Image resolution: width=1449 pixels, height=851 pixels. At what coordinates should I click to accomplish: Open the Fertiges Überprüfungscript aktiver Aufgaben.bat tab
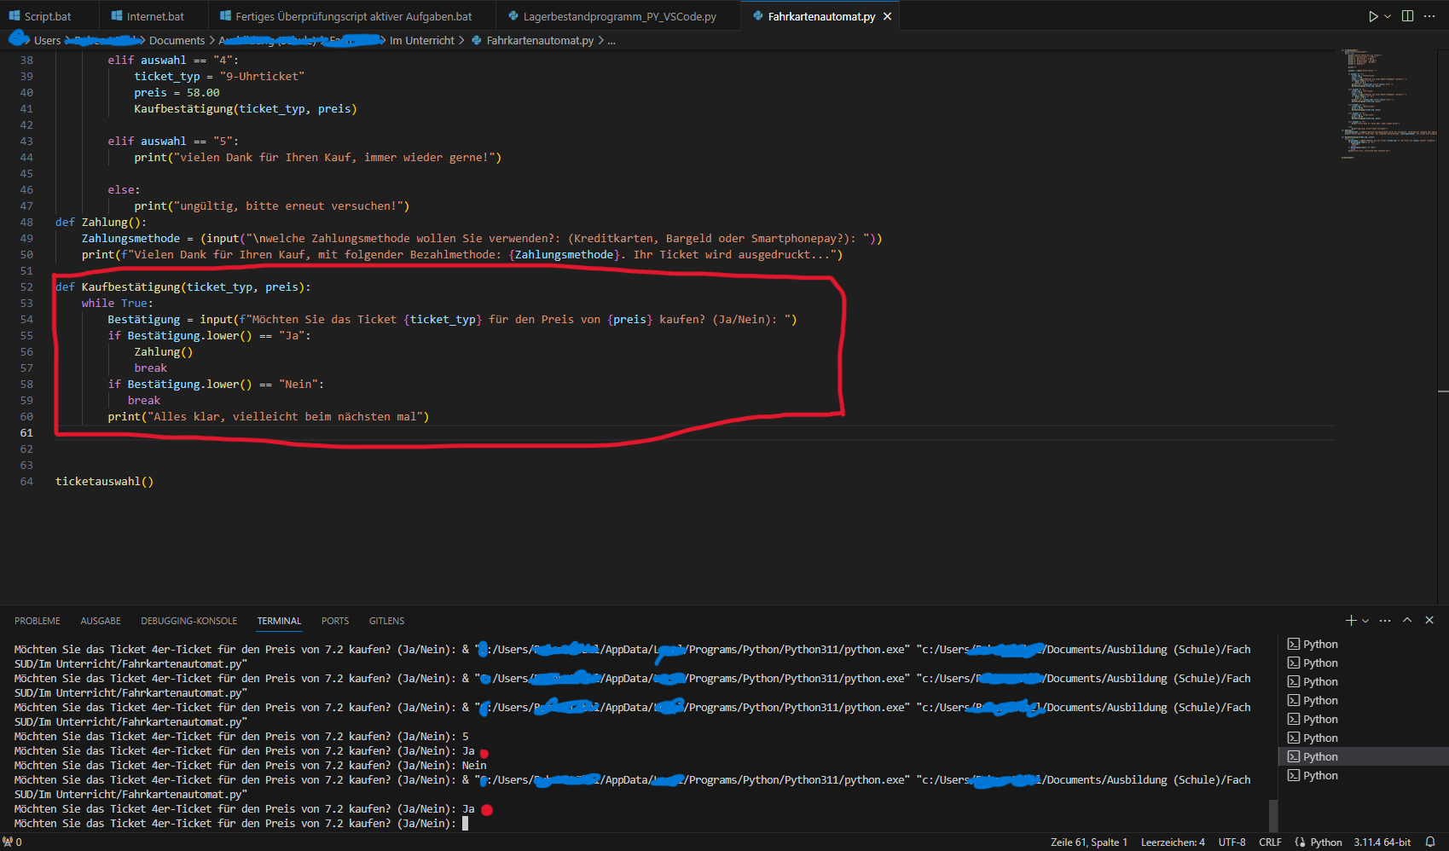pos(345,16)
